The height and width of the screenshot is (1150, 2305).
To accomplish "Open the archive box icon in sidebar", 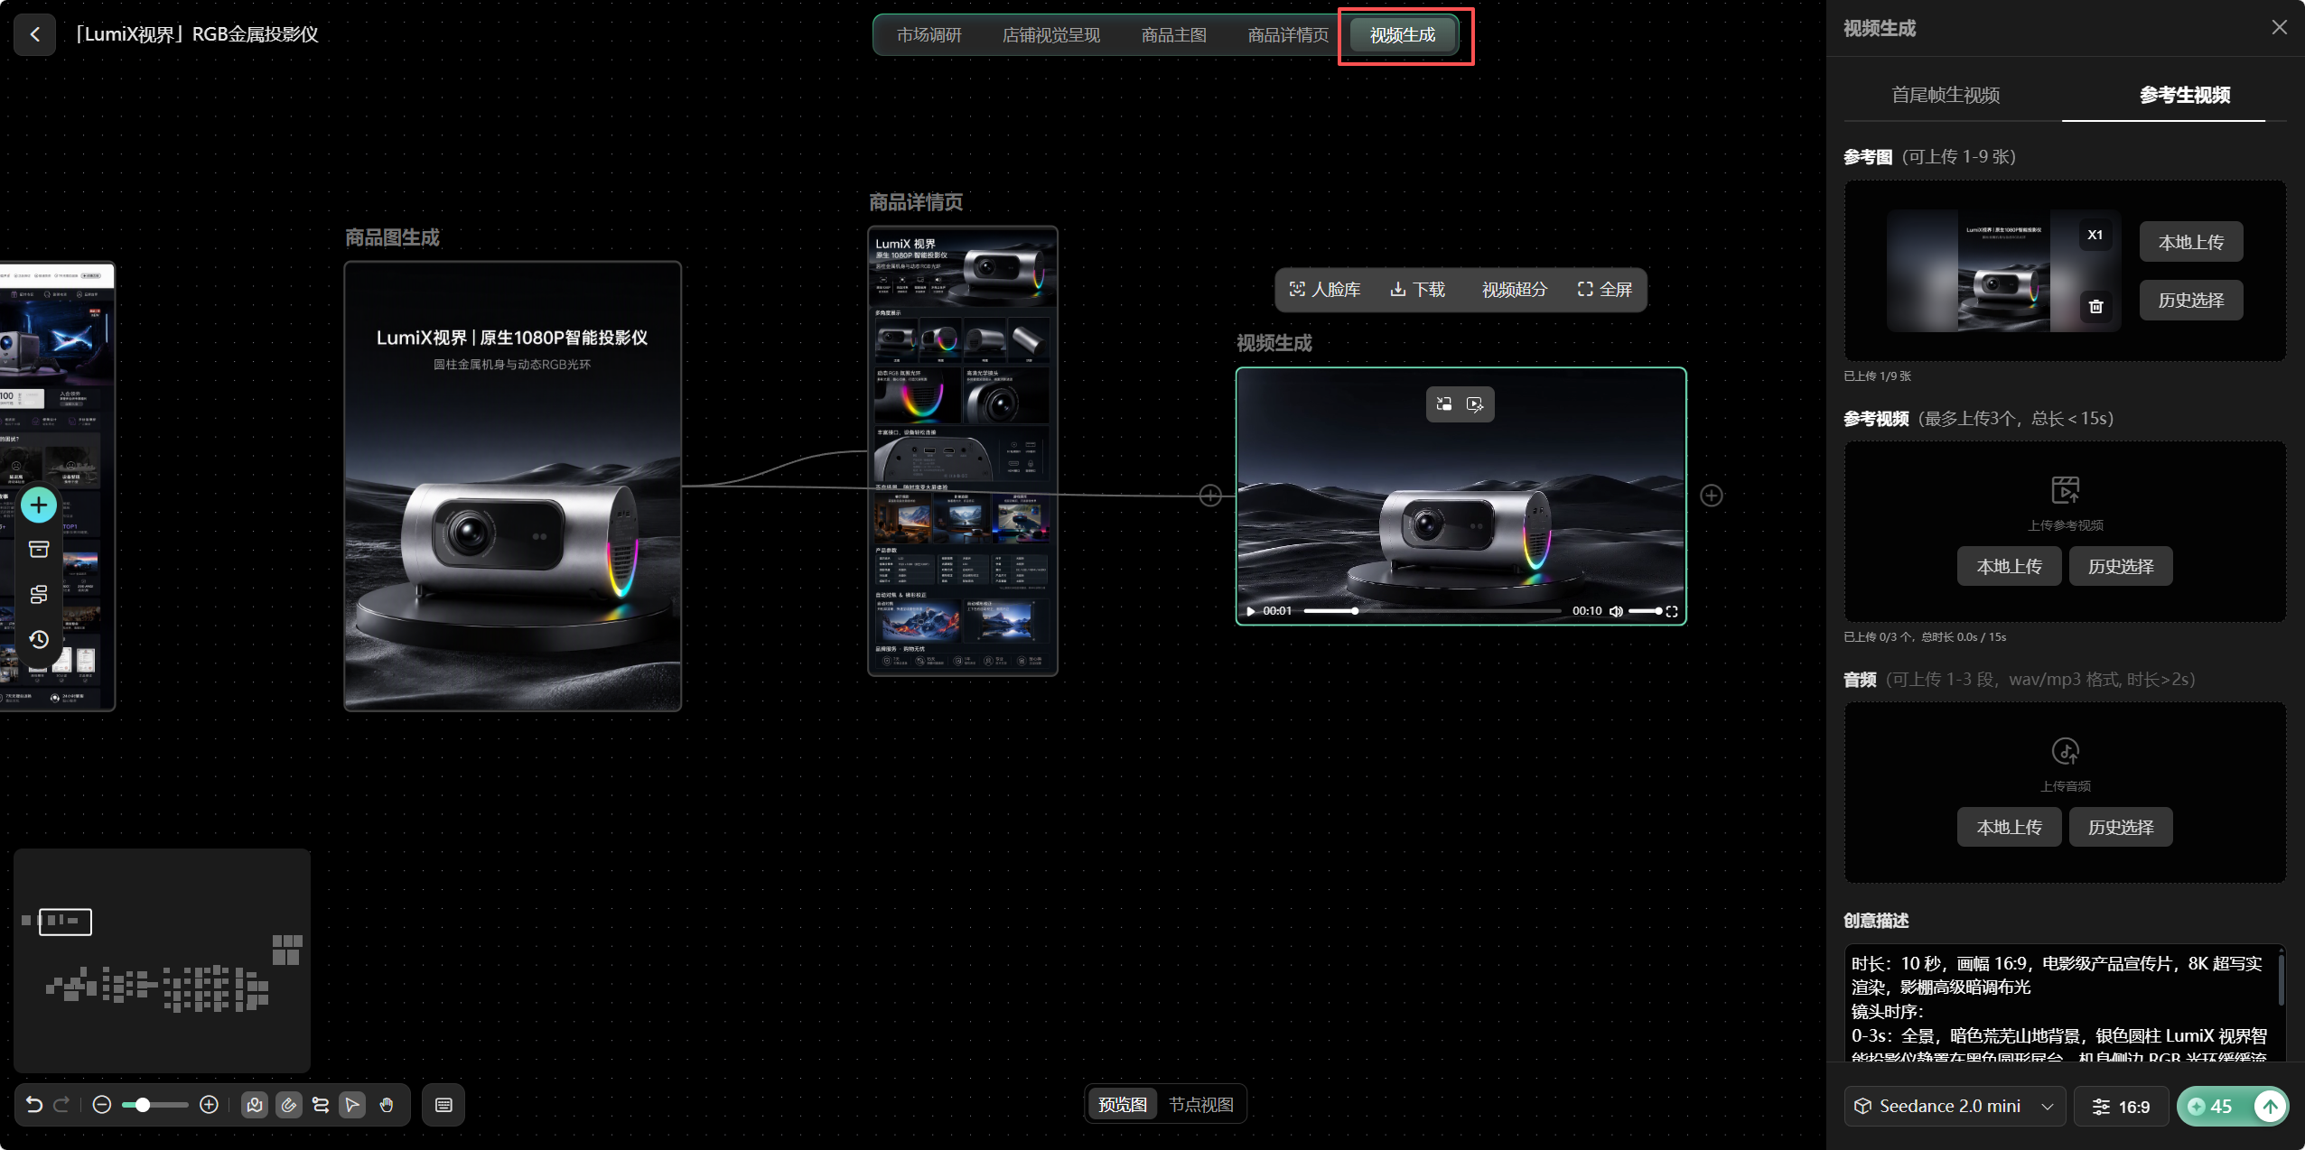I will (x=39, y=550).
